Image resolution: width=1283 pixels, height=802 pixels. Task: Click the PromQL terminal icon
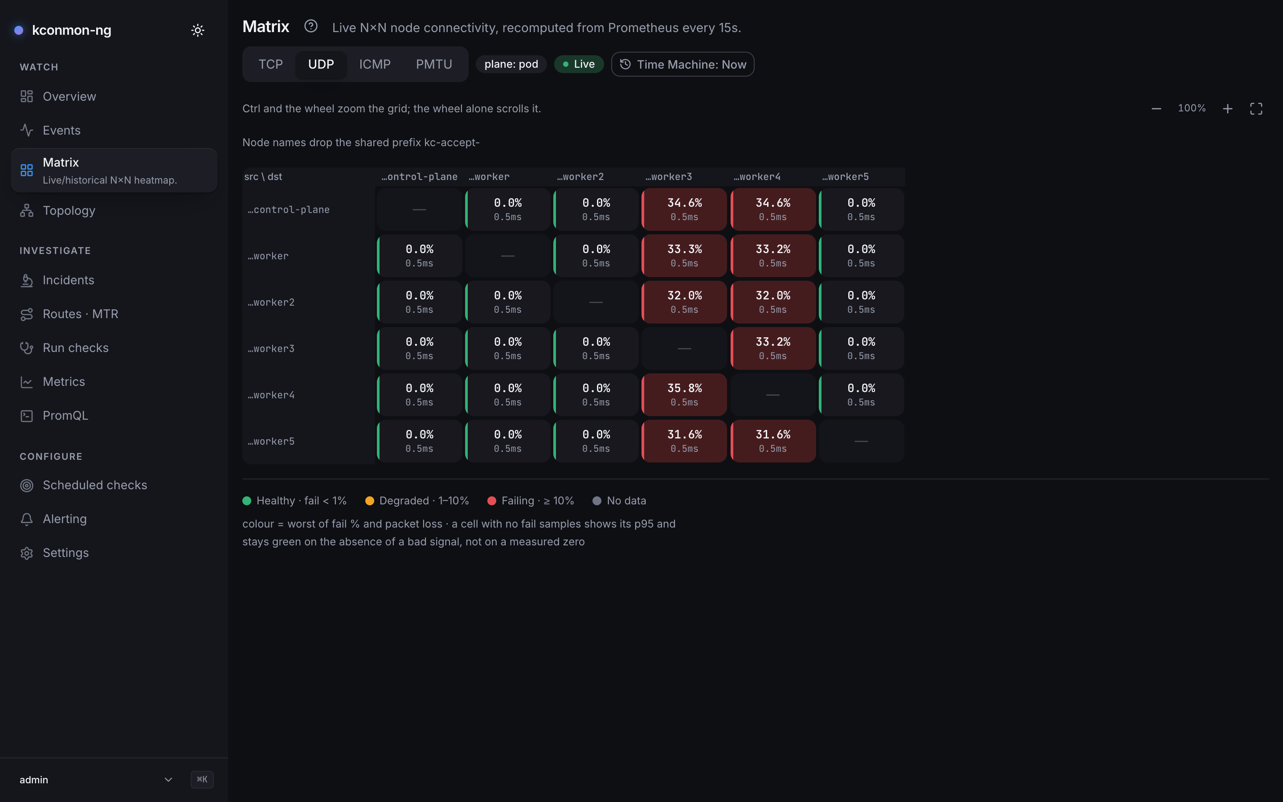click(x=27, y=416)
